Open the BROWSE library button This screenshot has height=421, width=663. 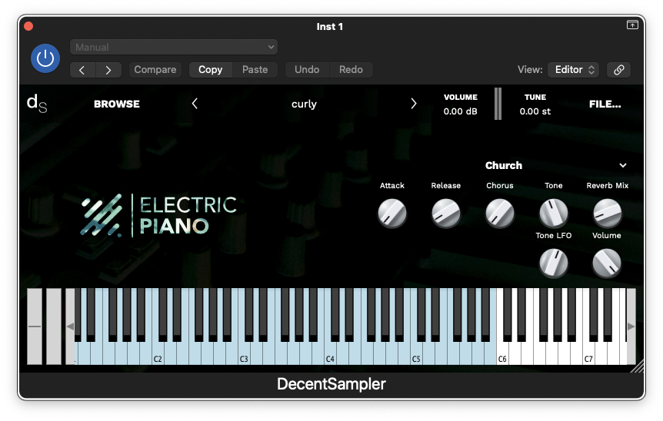point(117,104)
